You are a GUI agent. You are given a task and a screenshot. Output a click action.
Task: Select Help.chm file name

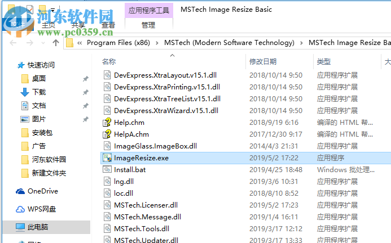pyautogui.click(x=129, y=123)
